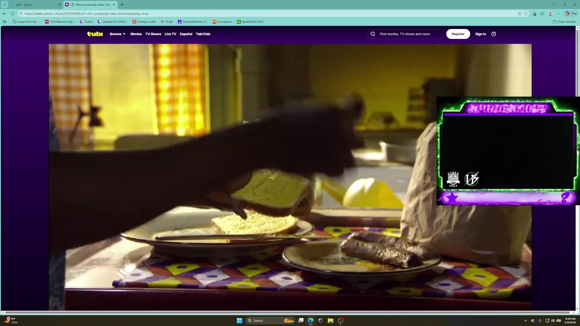Open the COD Warzone Stat bookmark

click(59, 22)
